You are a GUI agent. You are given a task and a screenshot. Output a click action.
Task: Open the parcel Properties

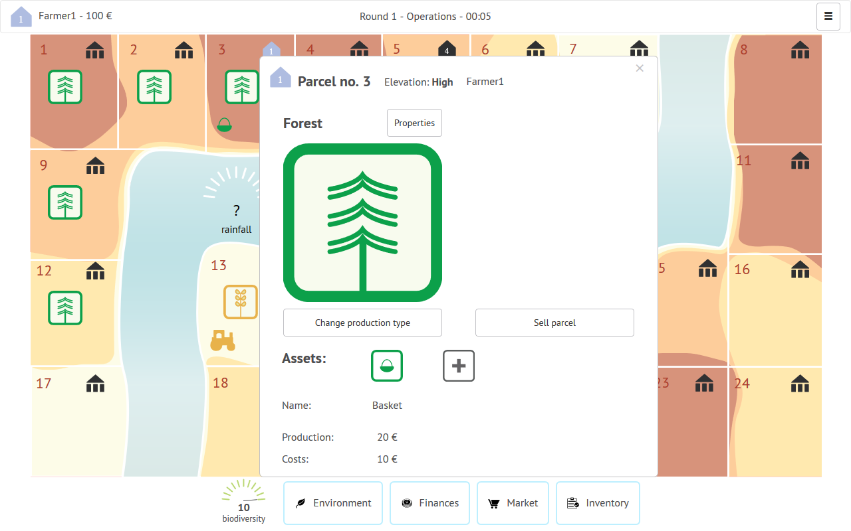click(x=414, y=123)
